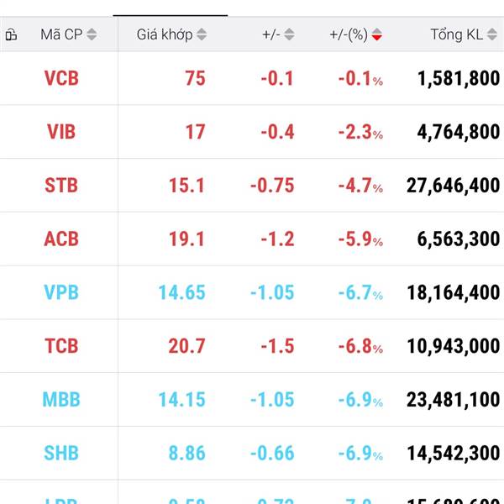This screenshot has width=504, height=504.
Task: Select VIB matched price 17
Action: 196,132
